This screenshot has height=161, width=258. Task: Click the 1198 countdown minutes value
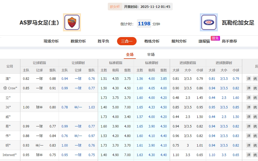(144, 24)
